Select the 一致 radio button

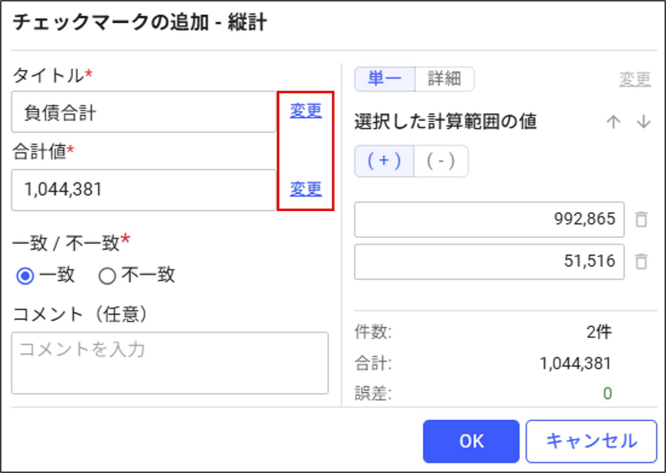pyautogui.click(x=25, y=276)
